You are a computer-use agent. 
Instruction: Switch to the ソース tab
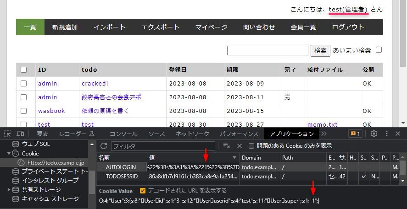tap(156, 134)
